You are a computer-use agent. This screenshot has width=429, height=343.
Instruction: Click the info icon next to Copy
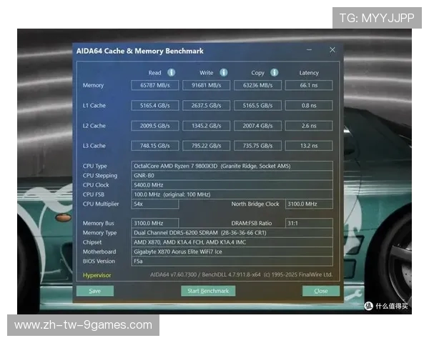click(275, 72)
